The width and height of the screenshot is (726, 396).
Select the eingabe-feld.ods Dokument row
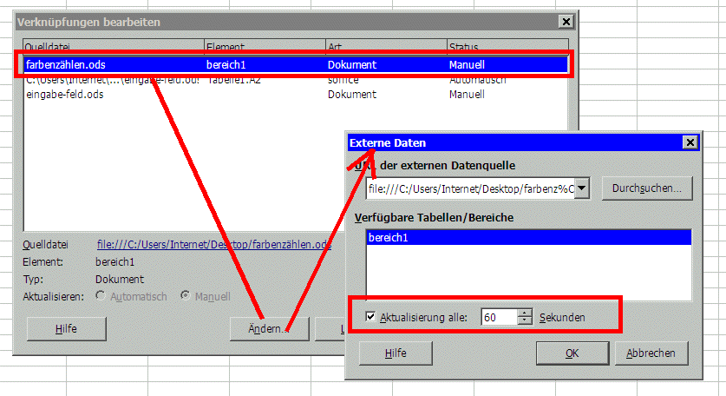(x=65, y=95)
